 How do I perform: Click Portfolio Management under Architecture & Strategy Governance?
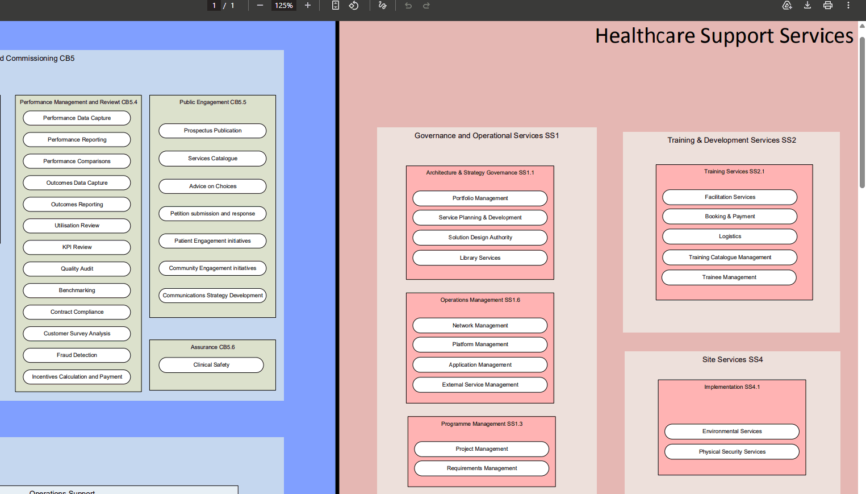(x=480, y=198)
